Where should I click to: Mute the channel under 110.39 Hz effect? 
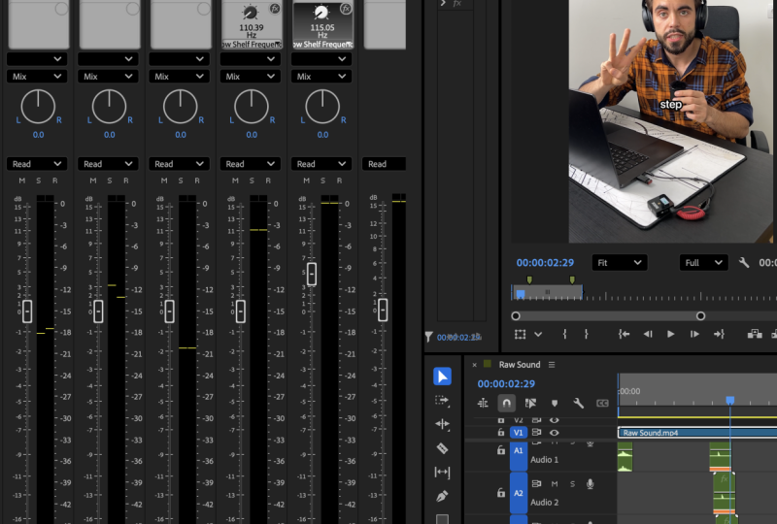tap(235, 180)
